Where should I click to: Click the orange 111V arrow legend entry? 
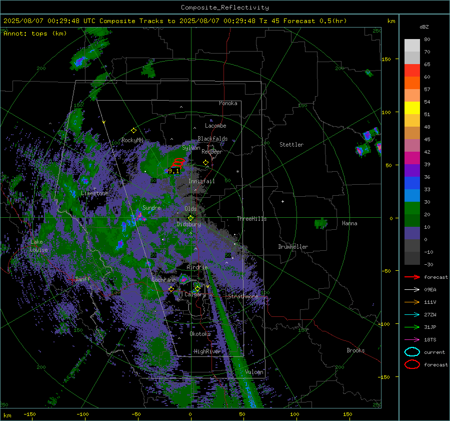(412, 302)
